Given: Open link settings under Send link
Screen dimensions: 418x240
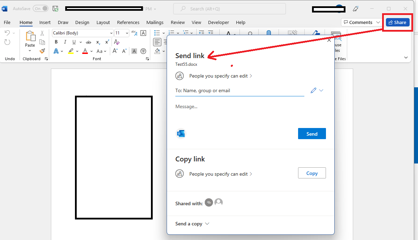Looking at the screenshot, I should pyautogui.click(x=213, y=76).
